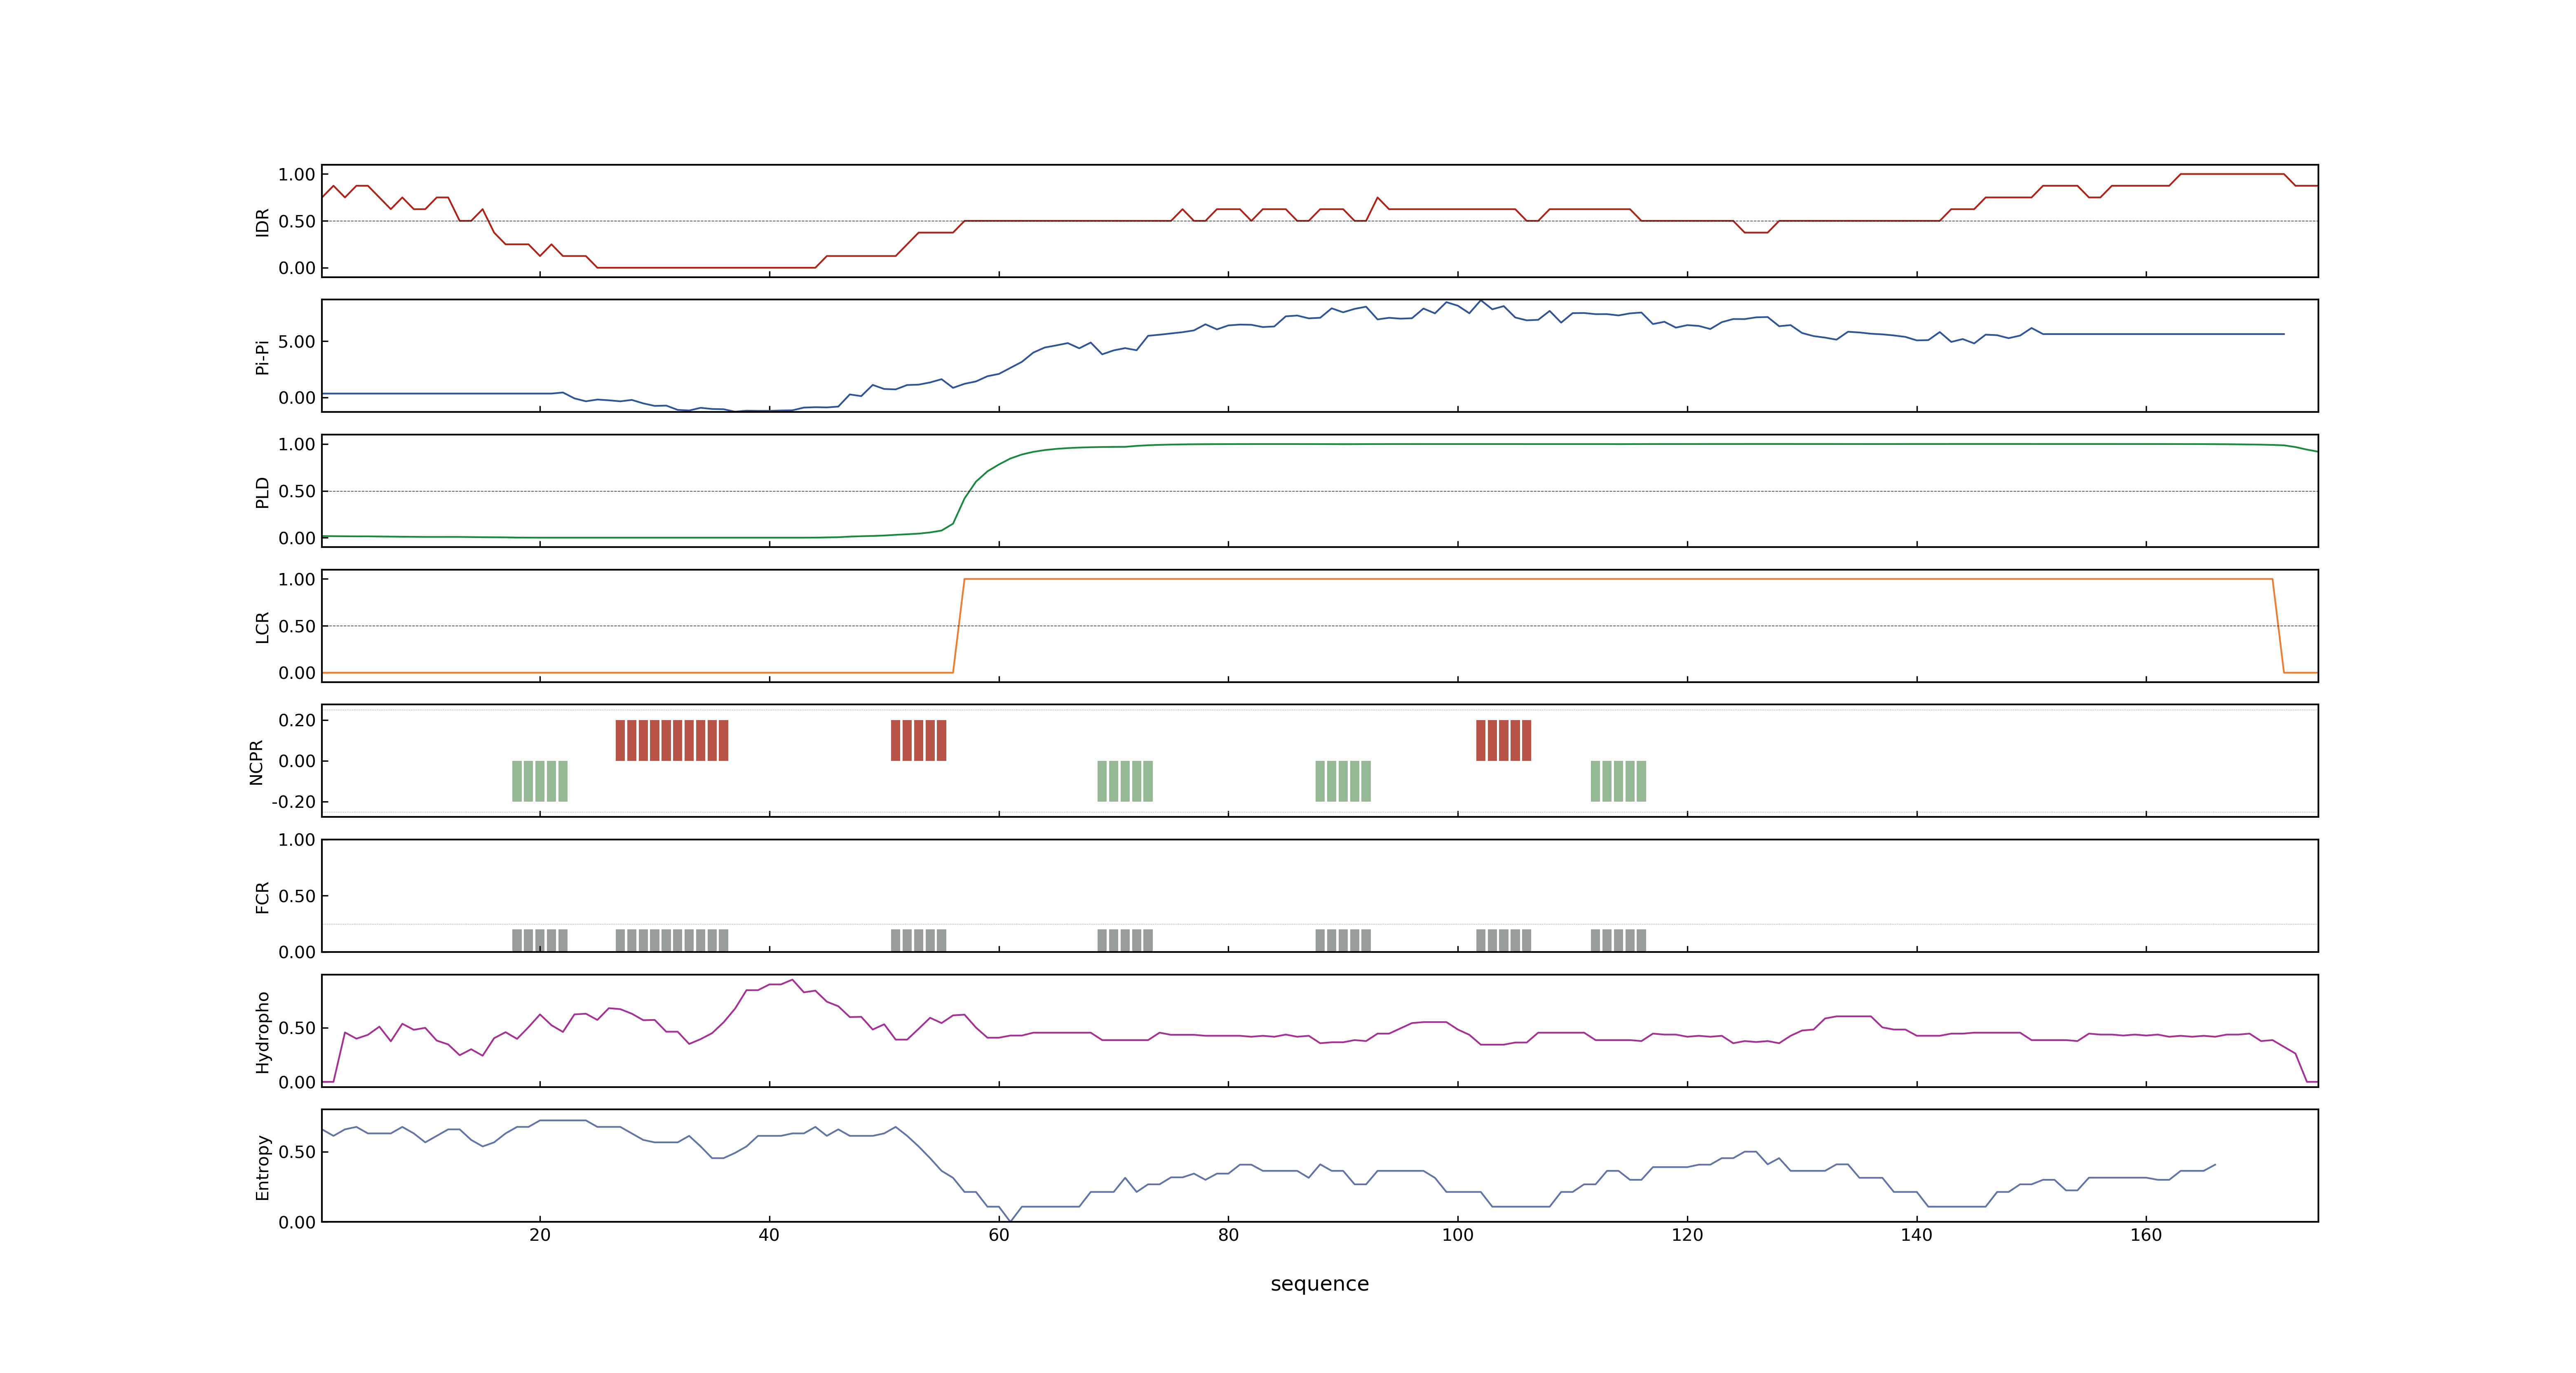2576x1373 pixels.
Task: Click the Pi-Pi axis label
Action: pyautogui.click(x=262, y=357)
